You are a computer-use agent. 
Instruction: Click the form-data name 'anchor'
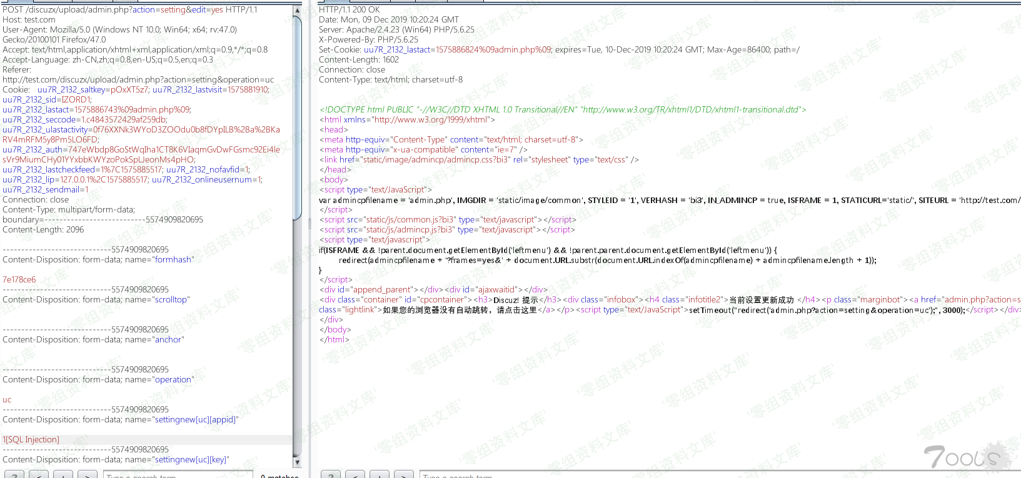pyautogui.click(x=169, y=339)
